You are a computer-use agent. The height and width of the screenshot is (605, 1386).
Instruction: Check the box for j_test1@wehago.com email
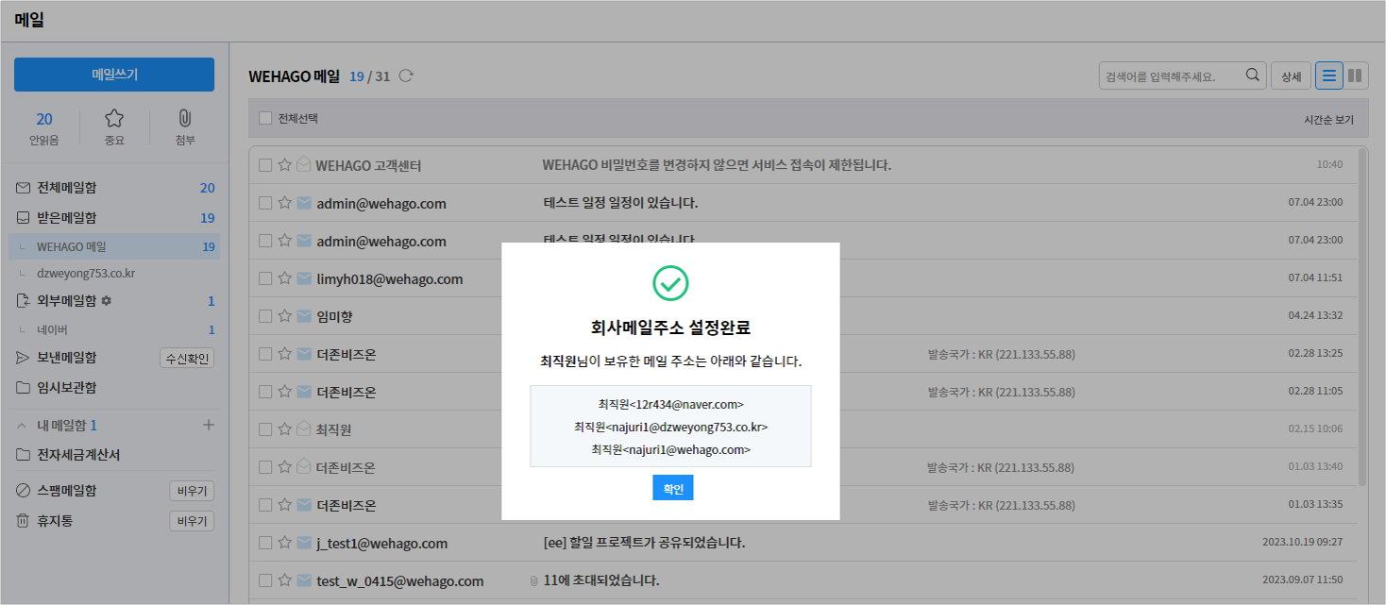tap(265, 543)
